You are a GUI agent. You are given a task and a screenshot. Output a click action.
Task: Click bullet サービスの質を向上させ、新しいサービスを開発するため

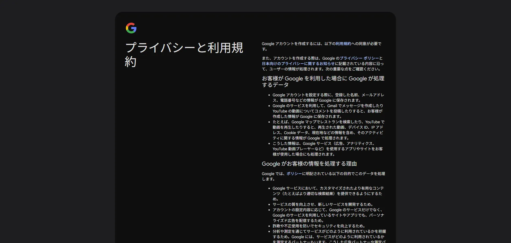coord(323,204)
